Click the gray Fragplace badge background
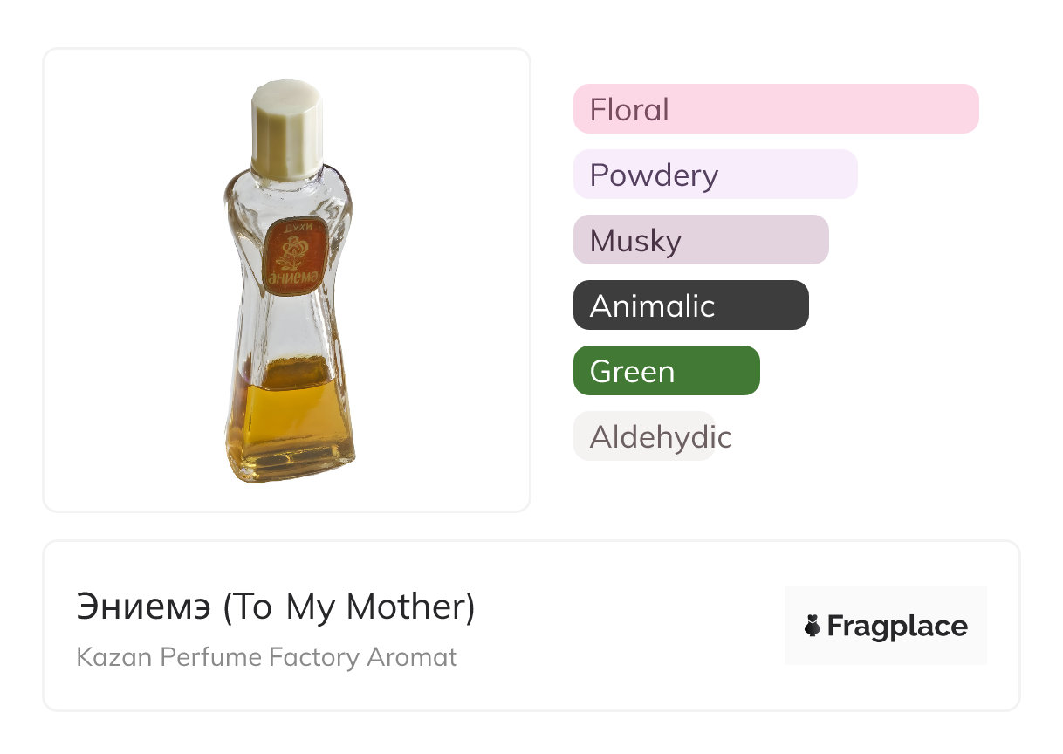 (885, 602)
